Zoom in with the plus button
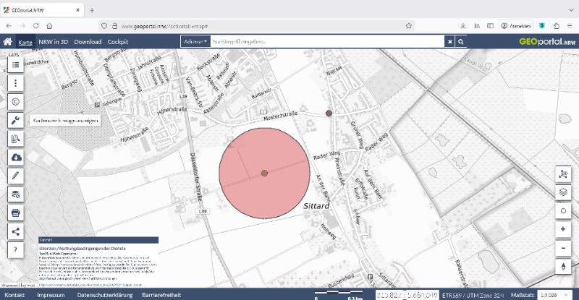Viewport: 579px width, 300px height. pos(563,229)
